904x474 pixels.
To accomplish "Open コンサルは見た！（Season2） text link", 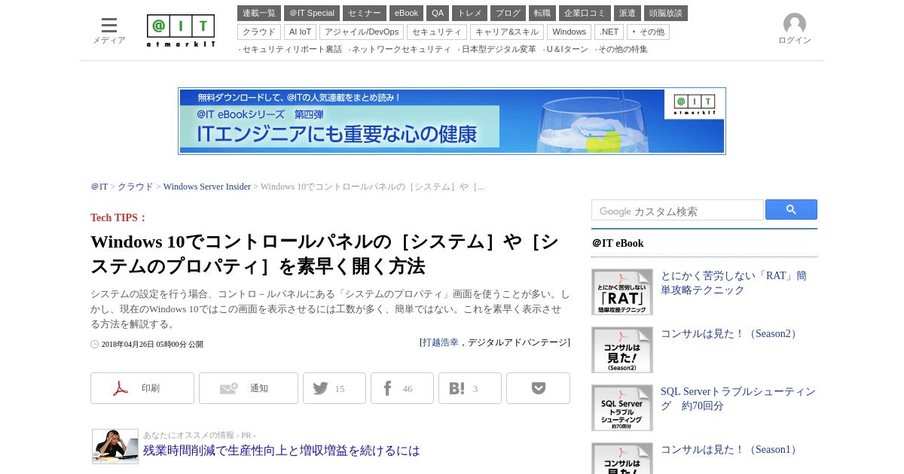I will click(x=731, y=333).
